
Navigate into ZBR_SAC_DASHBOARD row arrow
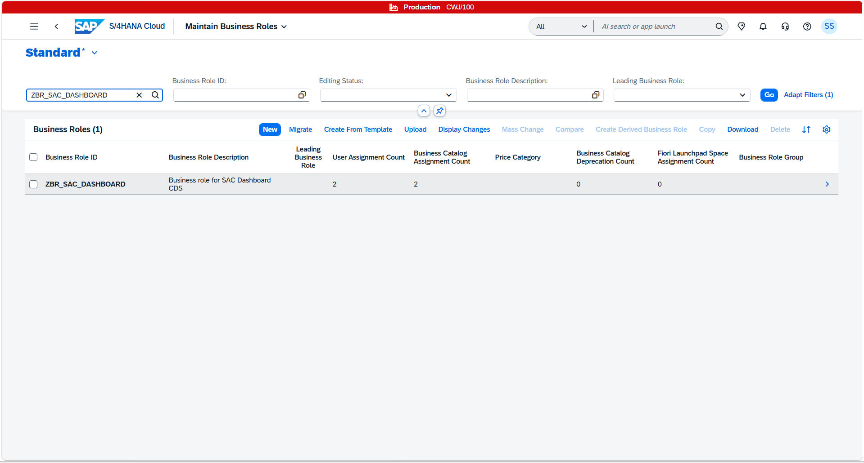click(x=827, y=184)
